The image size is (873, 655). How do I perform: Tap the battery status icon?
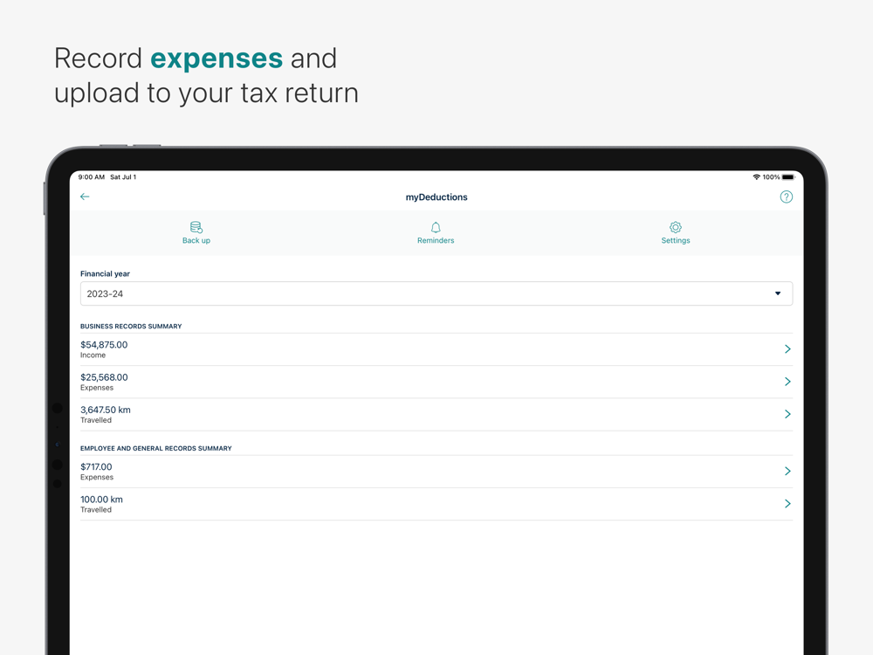coord(788,177)
